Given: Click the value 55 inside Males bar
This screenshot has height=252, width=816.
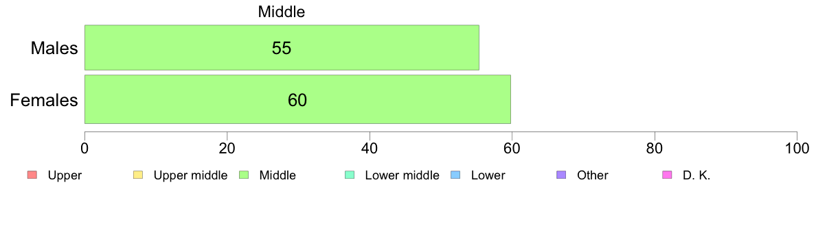Looking at the screenshot, I should [x=282, y=48].
